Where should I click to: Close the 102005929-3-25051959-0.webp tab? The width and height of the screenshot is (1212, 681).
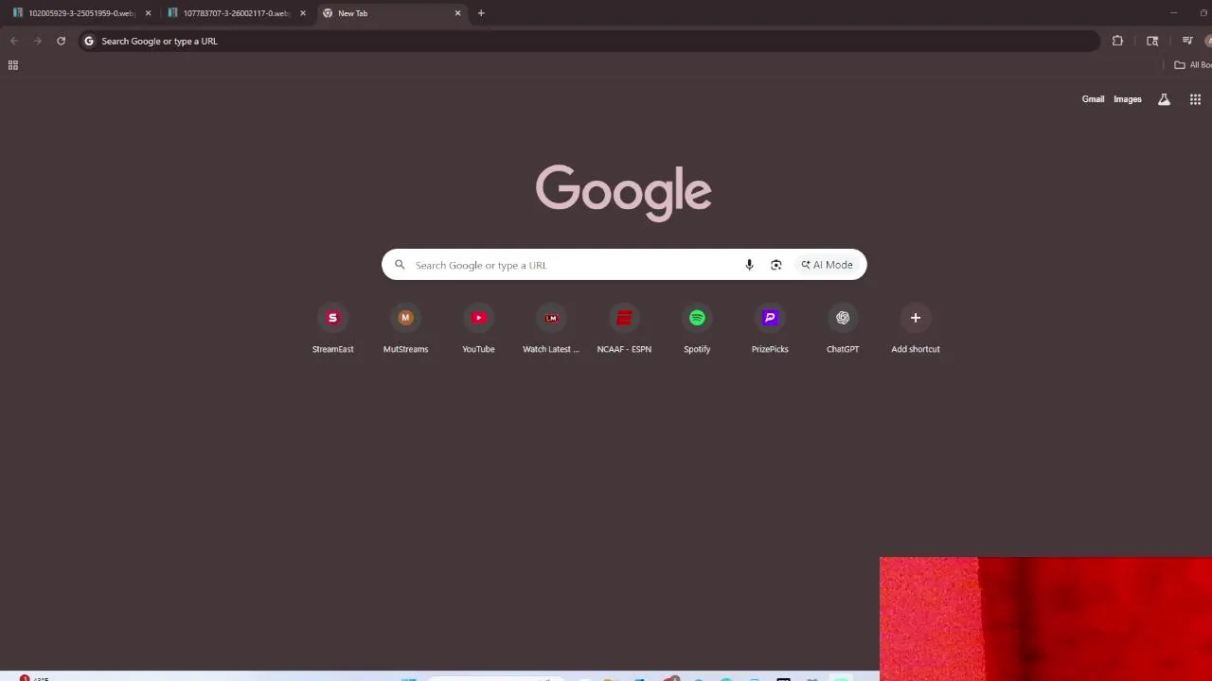click(148, 13)
